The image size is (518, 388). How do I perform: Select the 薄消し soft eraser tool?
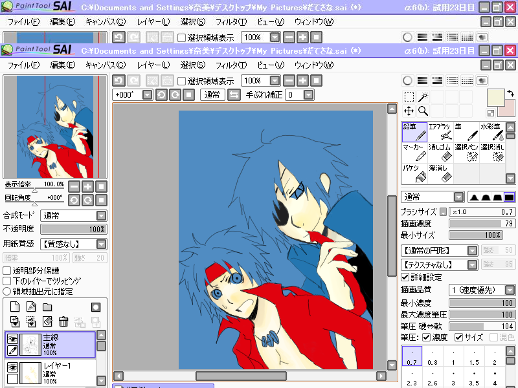click(x=440, y=173)
